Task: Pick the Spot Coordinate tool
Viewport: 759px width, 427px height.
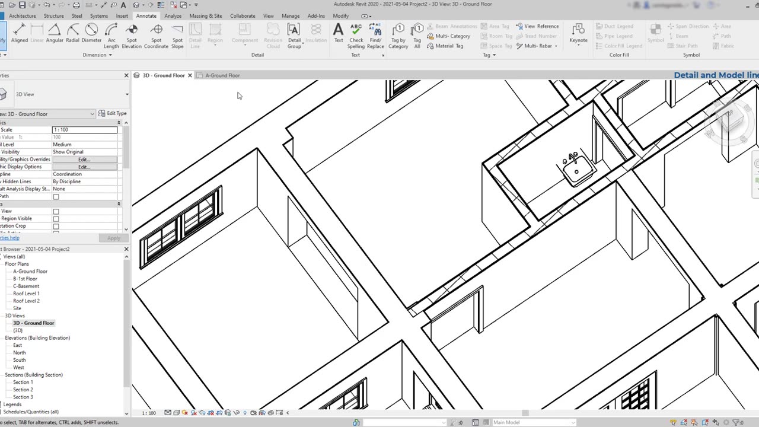Action: point(156,36)
